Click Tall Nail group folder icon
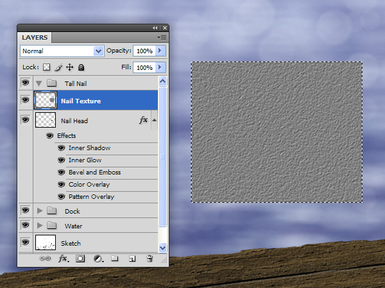 [x=51, y=83]
